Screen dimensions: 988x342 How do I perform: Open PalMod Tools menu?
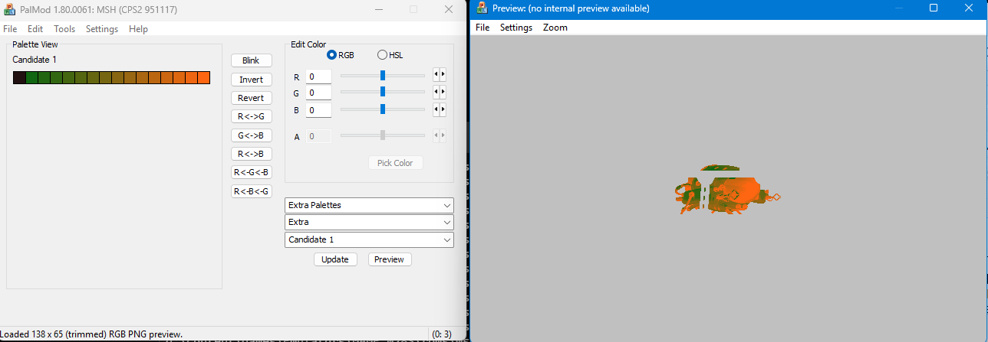pos(64,29)
